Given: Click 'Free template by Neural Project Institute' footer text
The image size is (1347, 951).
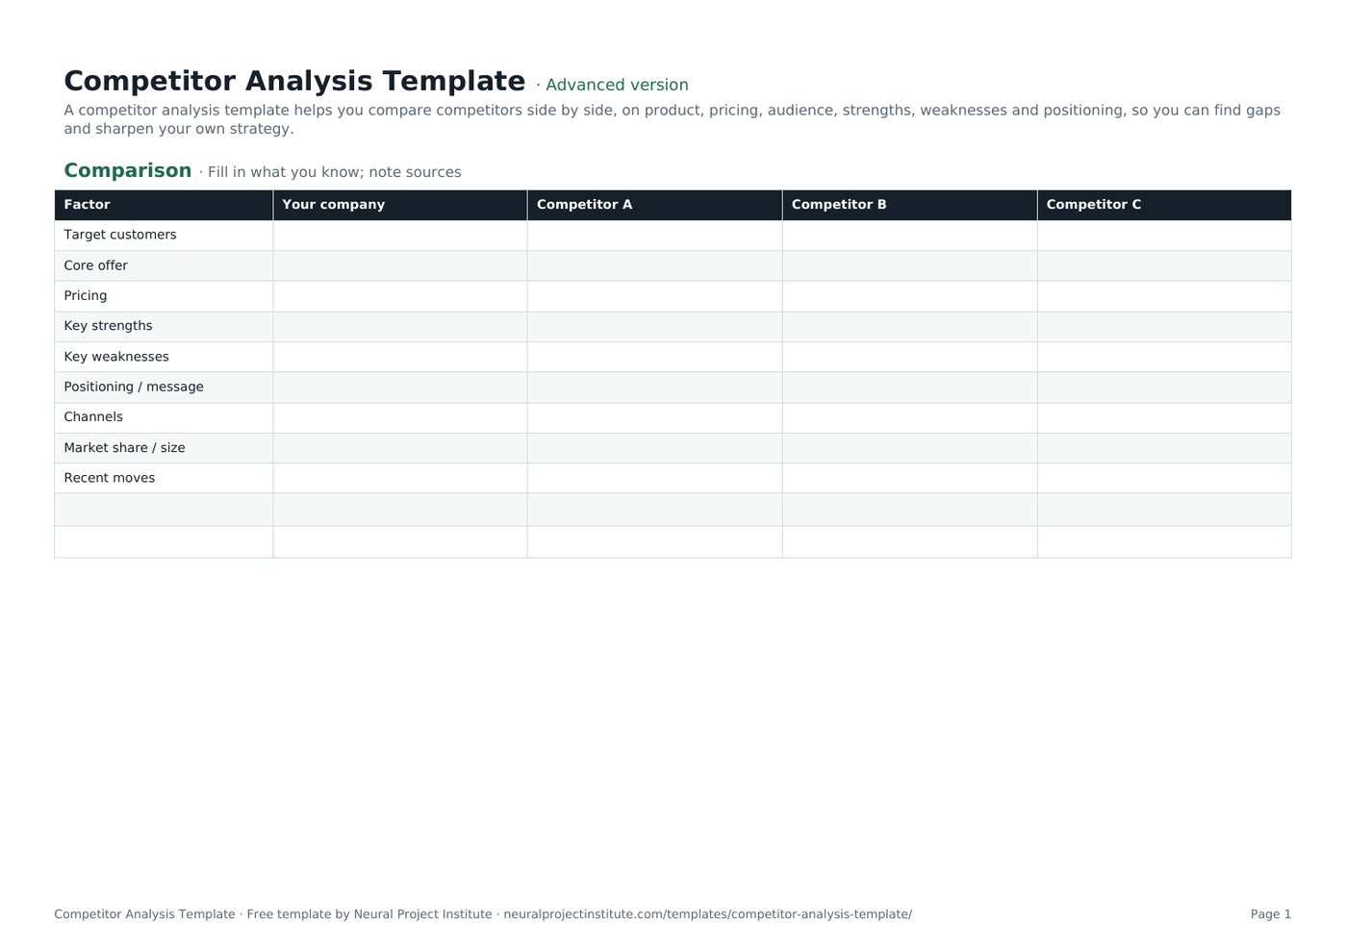Looking at the screenshot, I should click(x=369, y=914).
